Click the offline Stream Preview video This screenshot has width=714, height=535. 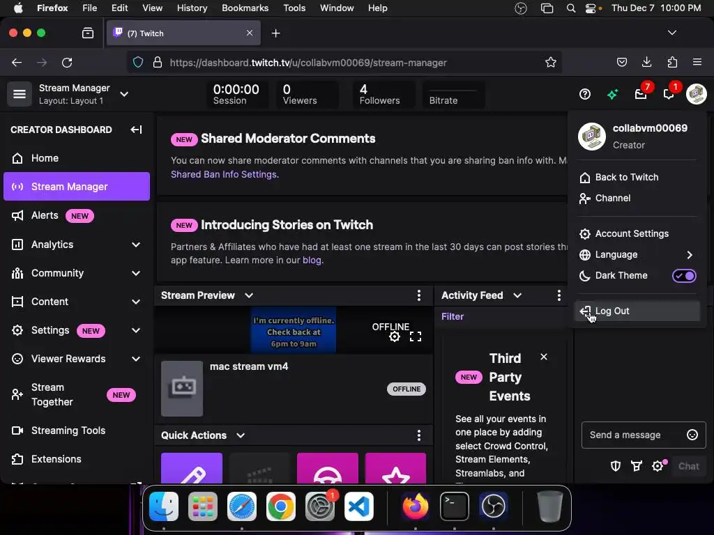click(294, 330)
